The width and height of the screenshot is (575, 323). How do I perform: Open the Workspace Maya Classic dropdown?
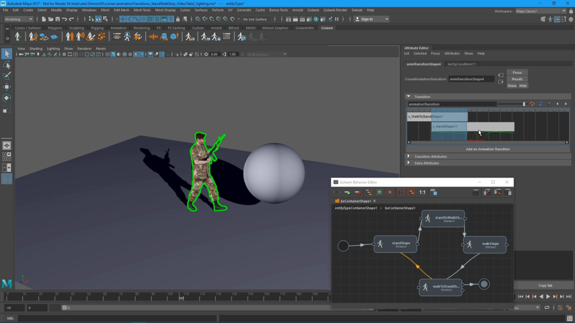[x=540, y=11]
